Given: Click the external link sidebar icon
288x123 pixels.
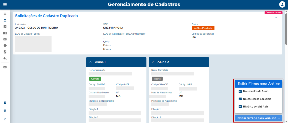Looking at the screenshot, I should [x=5, y=119].
